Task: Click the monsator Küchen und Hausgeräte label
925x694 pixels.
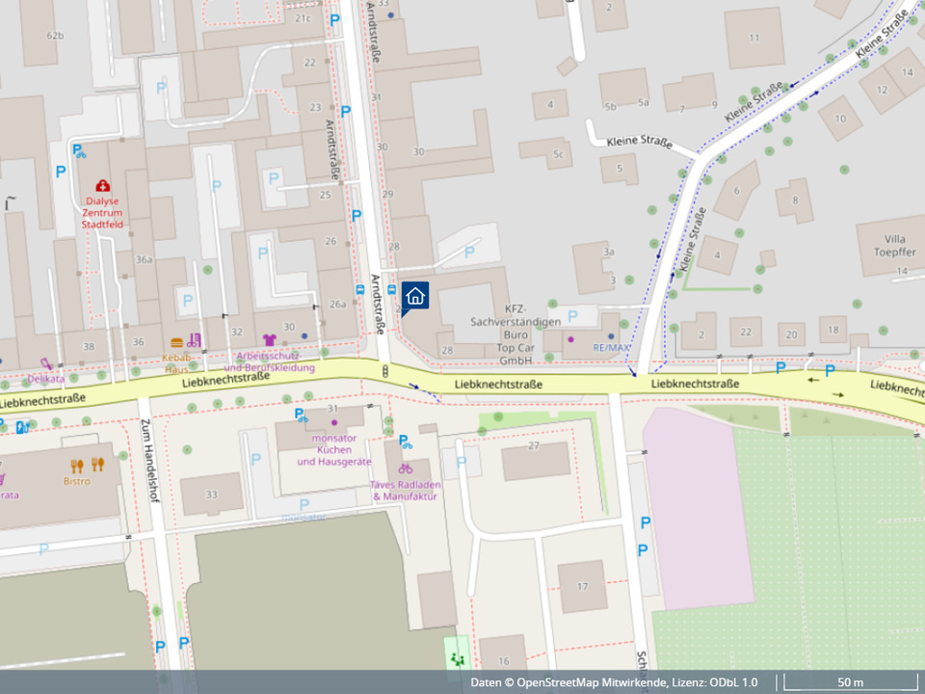Action: pyautogui.click(x=333, y=449)
